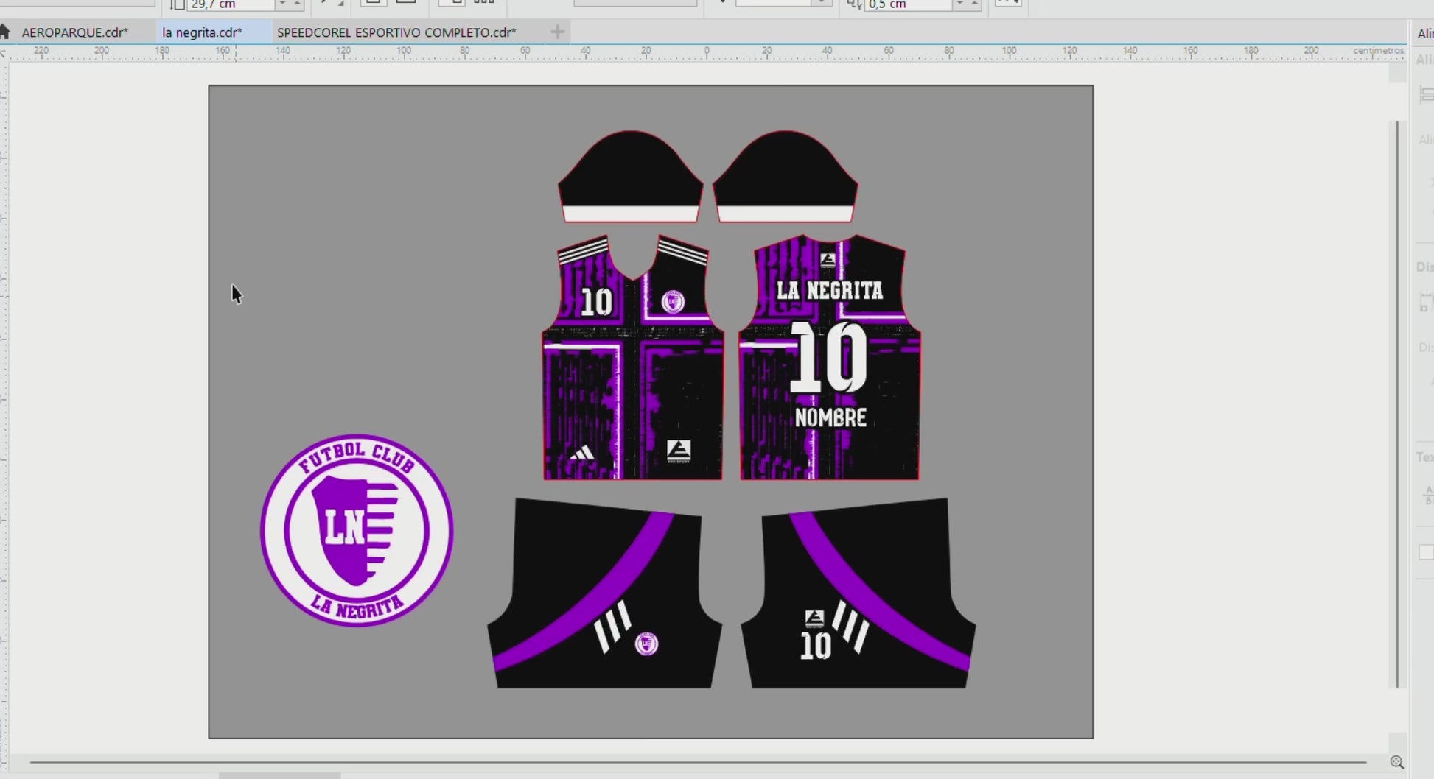Viewport: 1434px width, 779px height.
Task: Select the NOMBRE text on back jersey
Action: pyautogui.click(x=830, y=418)
